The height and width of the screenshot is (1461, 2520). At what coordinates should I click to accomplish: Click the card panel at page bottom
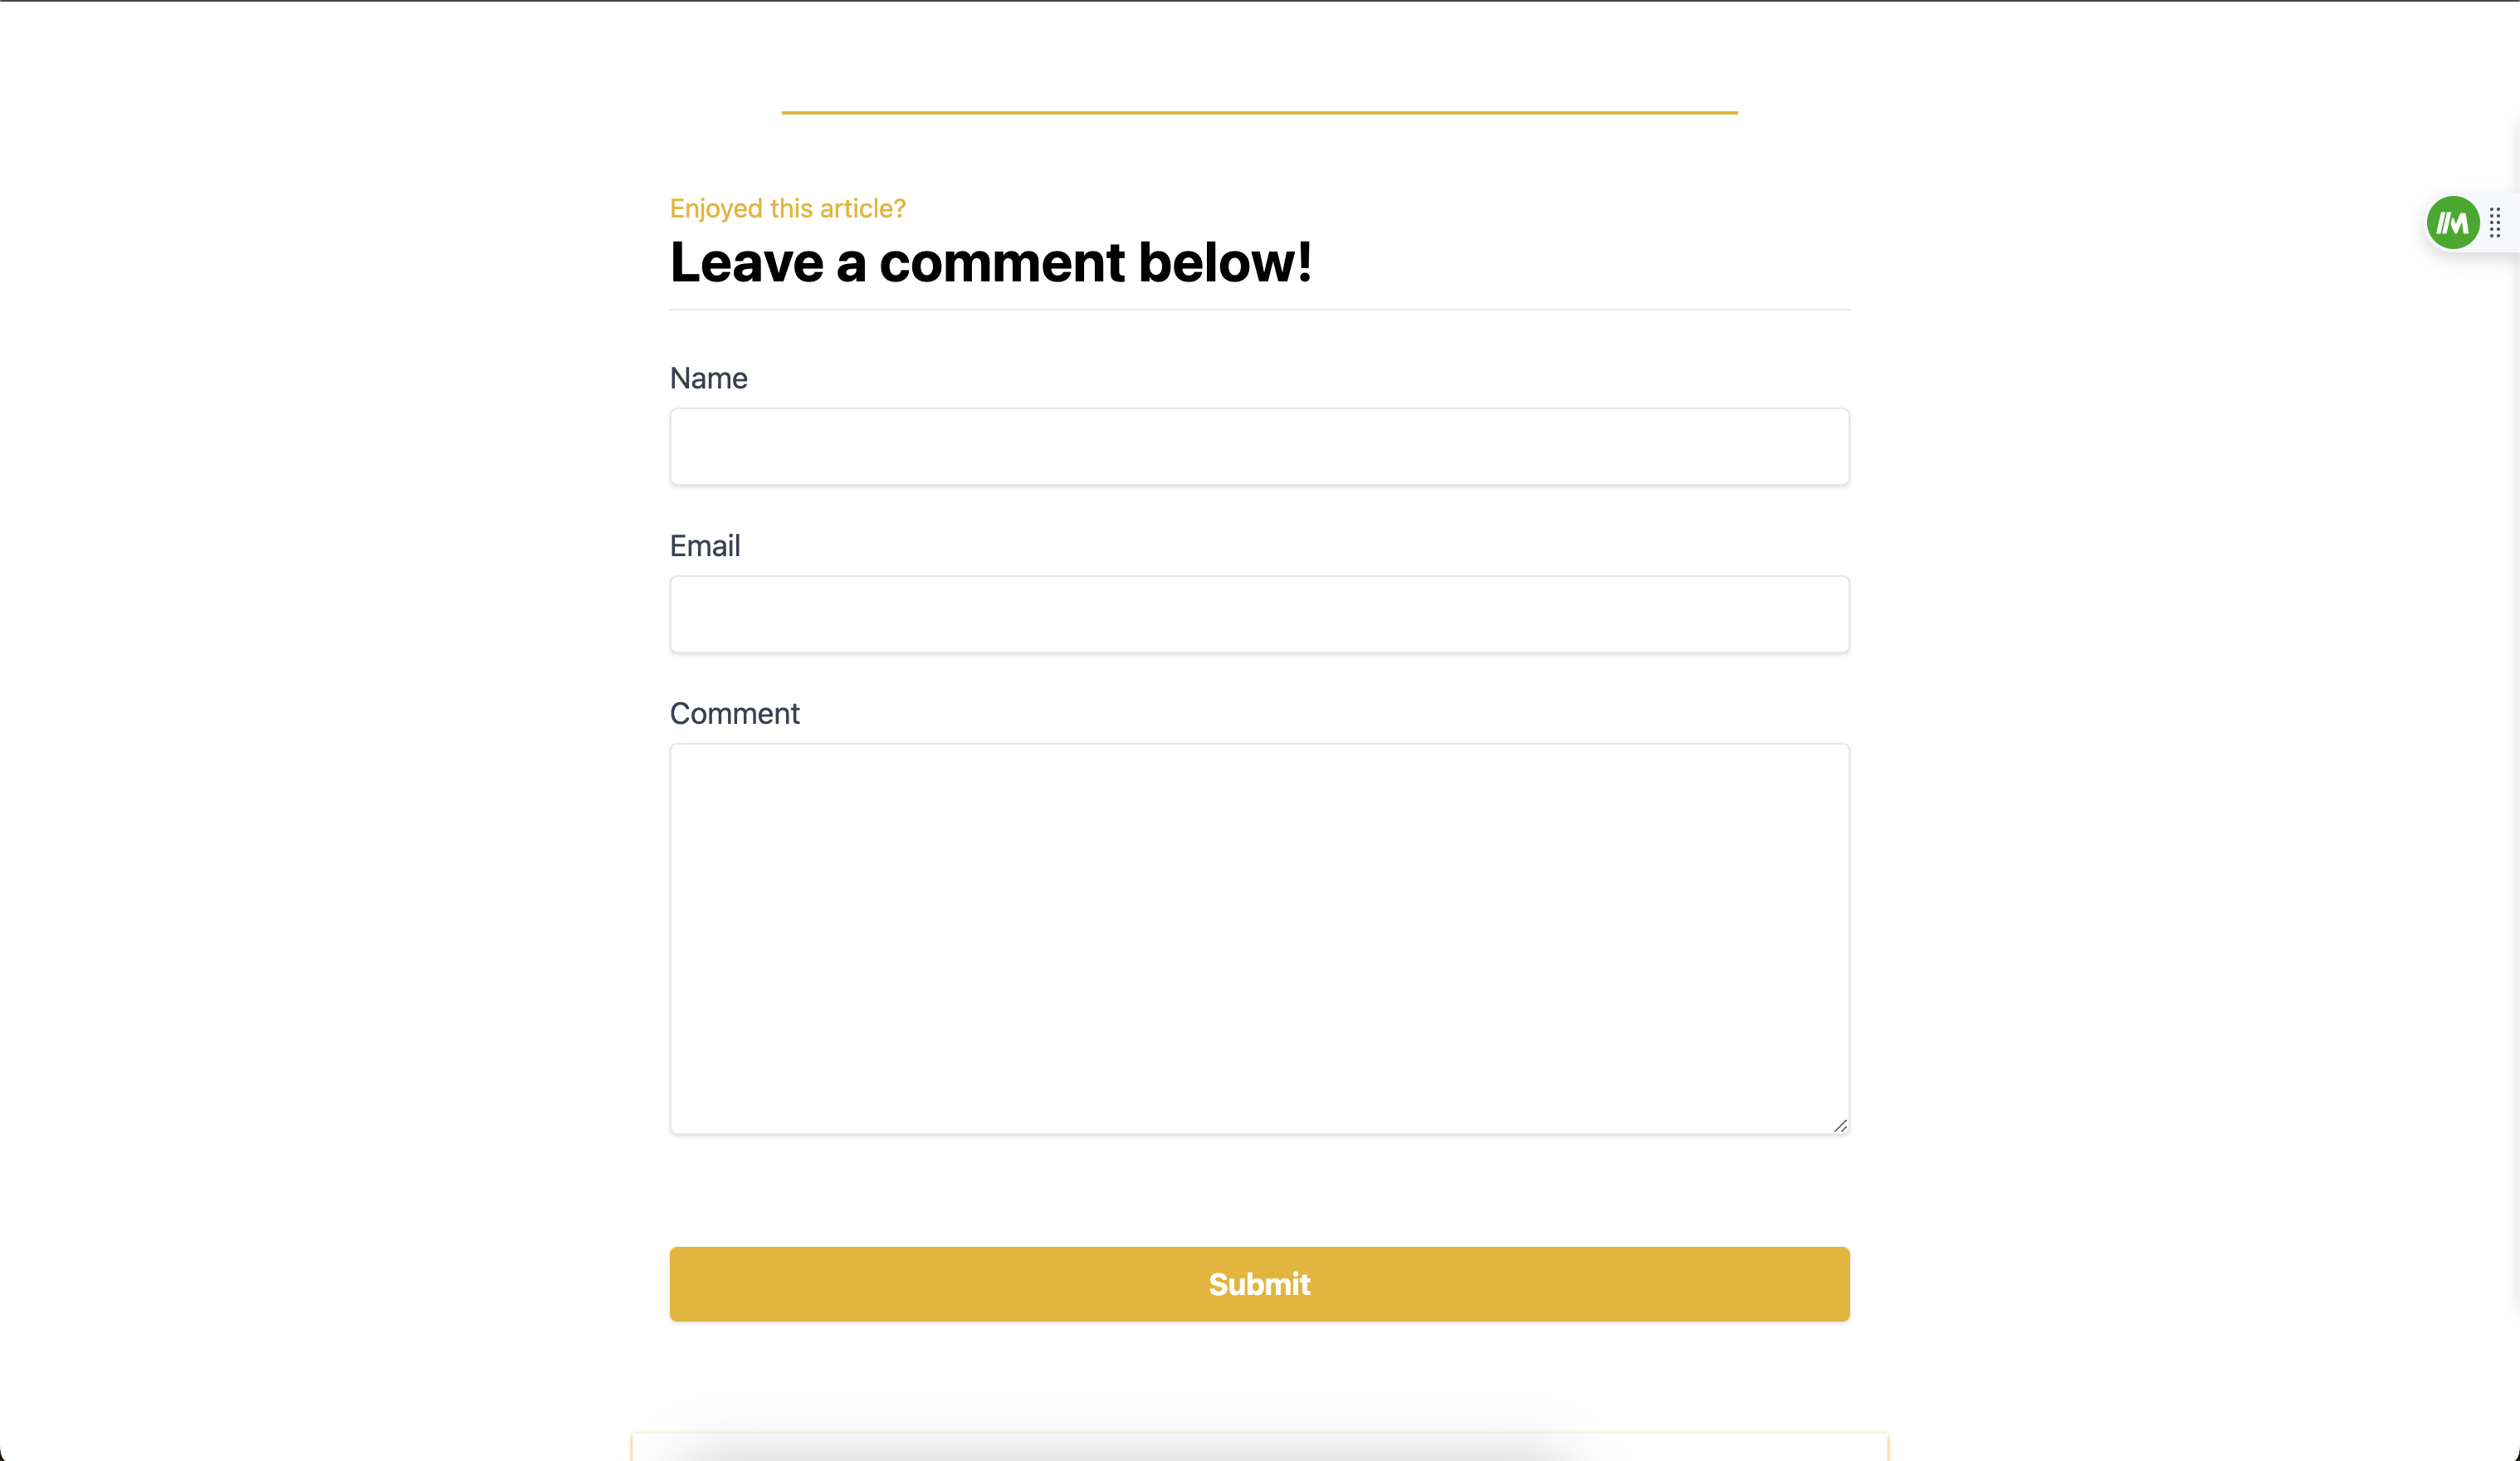(1259, 1447)
